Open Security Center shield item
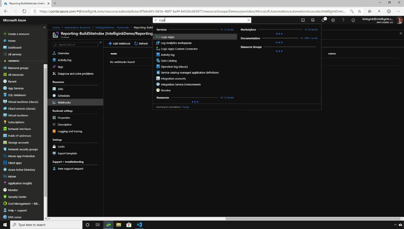Image resolution: width=404 pixels, height=229 pixels. (17, 197)
